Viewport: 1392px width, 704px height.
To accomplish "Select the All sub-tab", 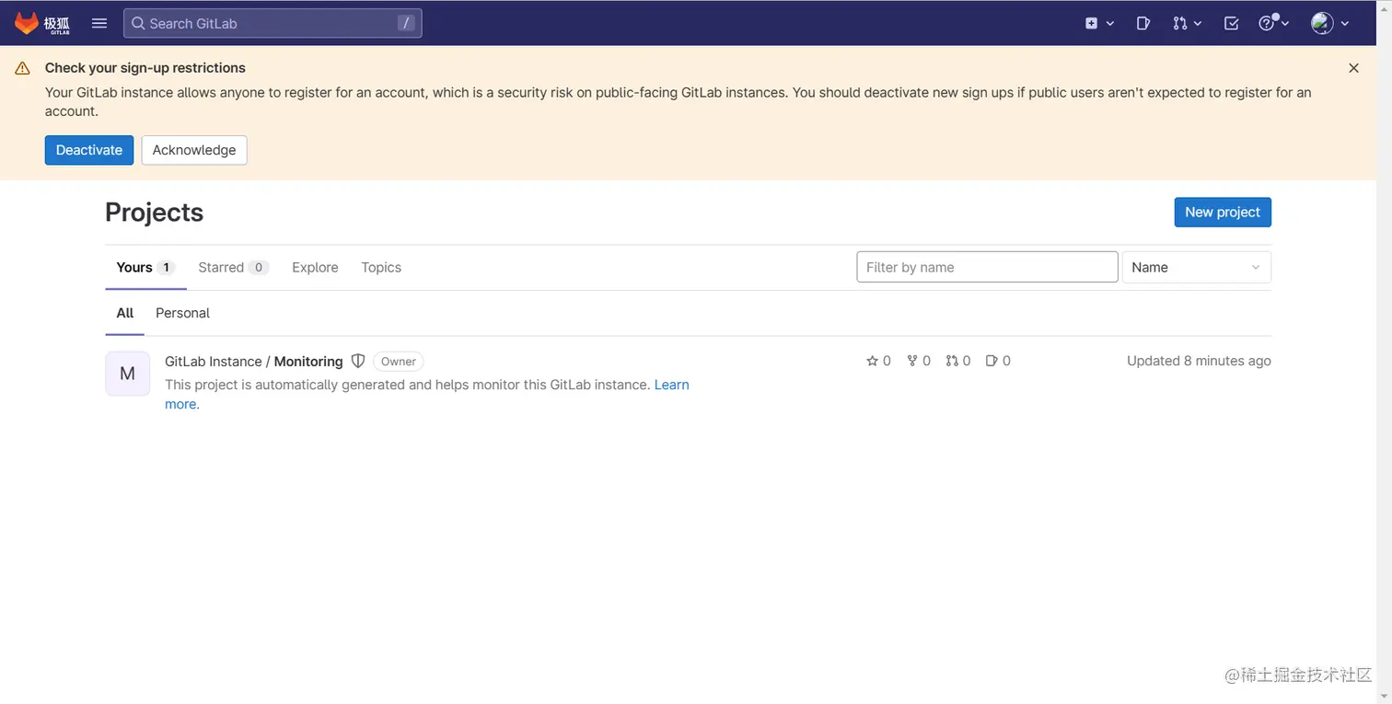I will click(125, 313).
